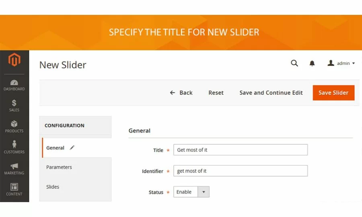Click into the Title input field

(x=241, y=150)
